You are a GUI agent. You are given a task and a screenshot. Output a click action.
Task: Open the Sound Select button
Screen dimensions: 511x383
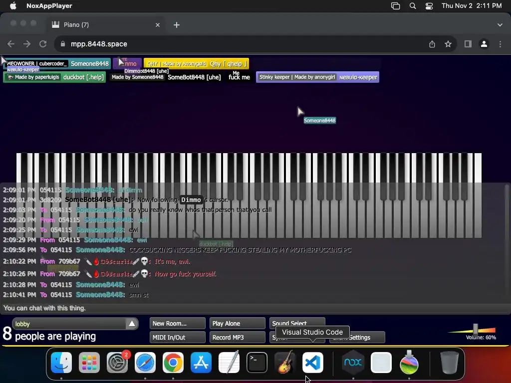297,323
